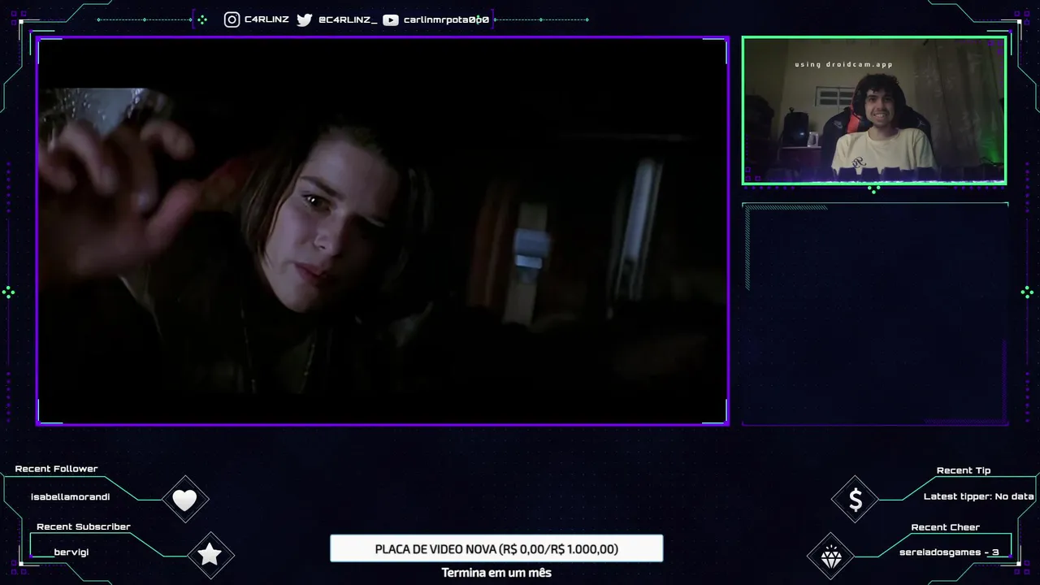Click the Recent Follower label
Viewport: 1040px width, 585px height.
pos(56,469)
